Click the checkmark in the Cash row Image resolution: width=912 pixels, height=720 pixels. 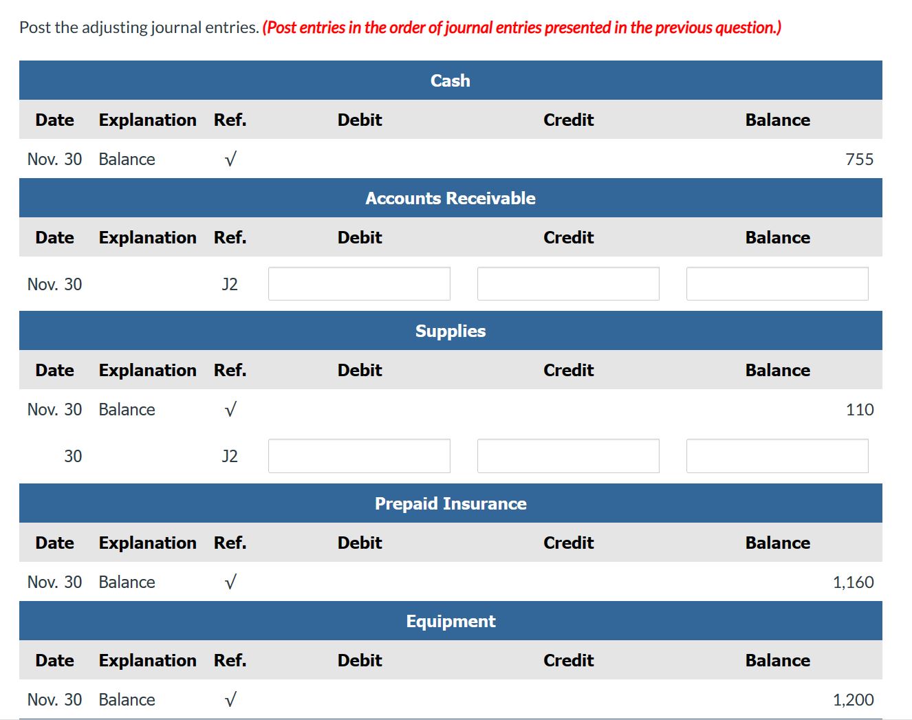point(230,160)
